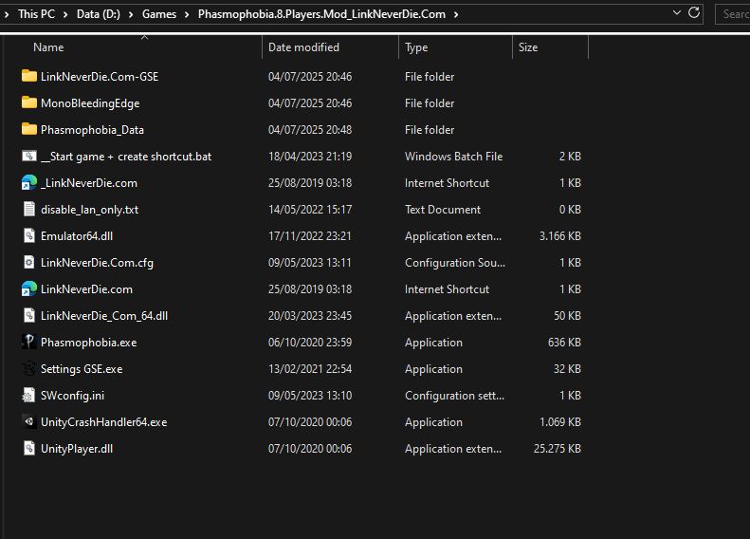Select UnityCrashHandler64.exe file name

coord(103,422)
